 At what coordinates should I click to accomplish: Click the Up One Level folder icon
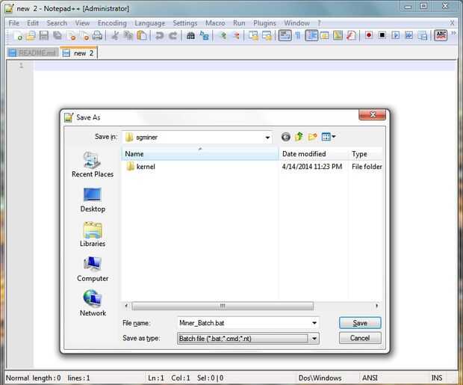(299, 137)
